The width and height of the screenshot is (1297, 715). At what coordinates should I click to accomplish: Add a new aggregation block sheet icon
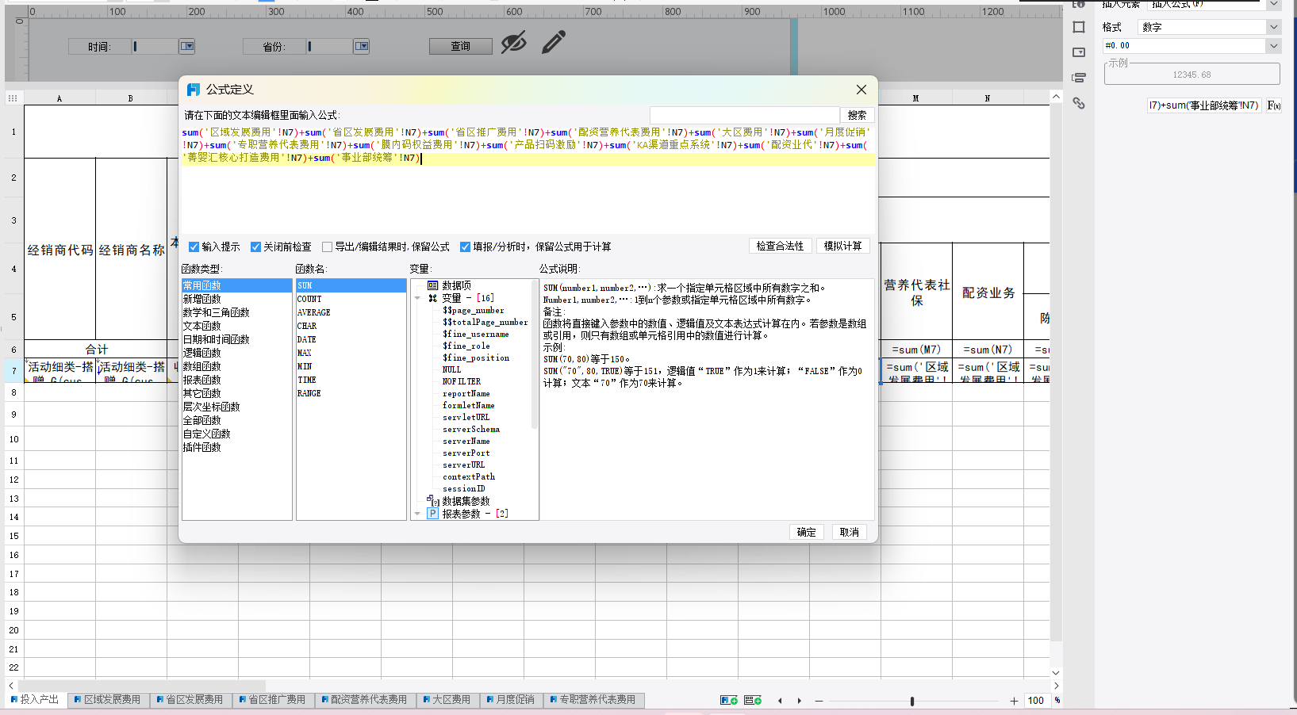point(753,700)
